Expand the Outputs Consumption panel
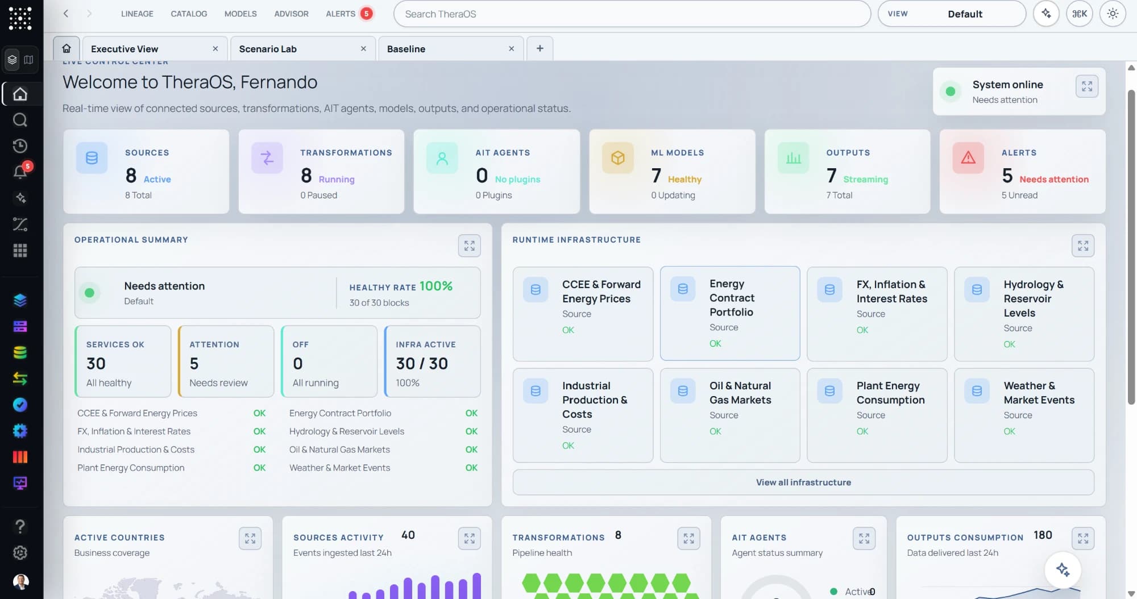The width and height of the screenshot is (1137, 599). click(x=1083, y=538)
